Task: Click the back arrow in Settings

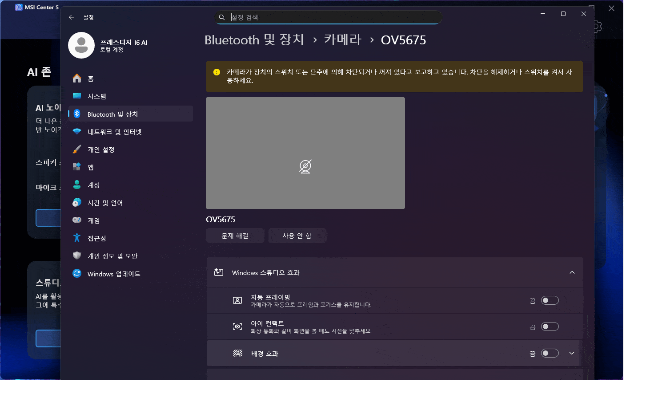Action: click(x=72, y=17)
